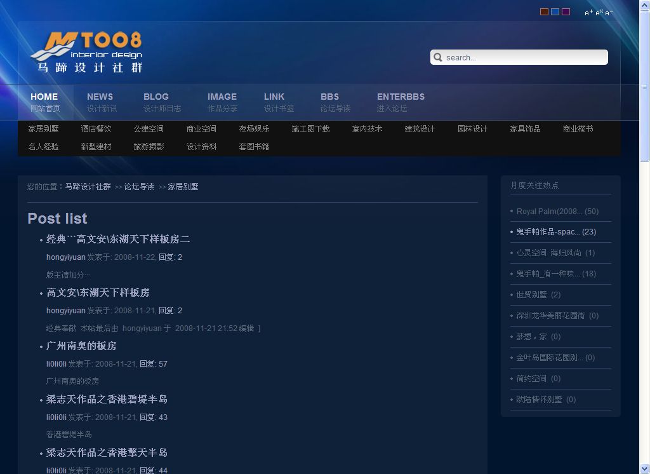
Task: Select the 公建空间 category
Action: [149, 129]
